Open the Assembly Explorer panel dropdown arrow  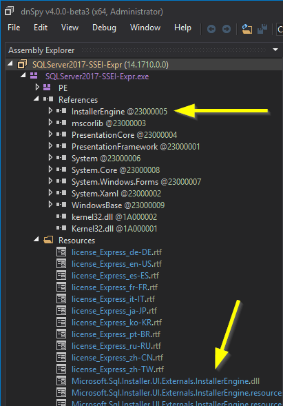[x=275, y=50]
